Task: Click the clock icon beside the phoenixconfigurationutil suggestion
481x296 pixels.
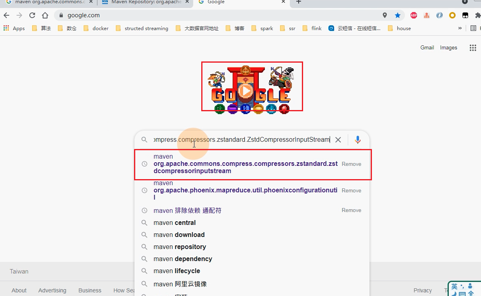Action: point(144,190)
